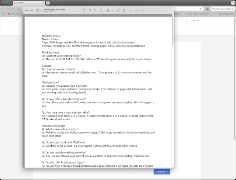Open the Claude bookmark
This screenshot has width=236, height=180.
[178, 14]
